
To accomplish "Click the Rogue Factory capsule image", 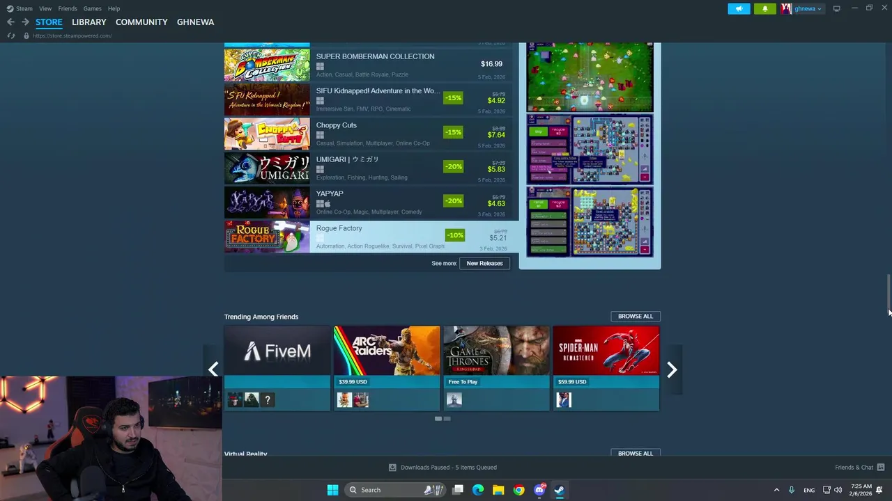I will point(267,237).
